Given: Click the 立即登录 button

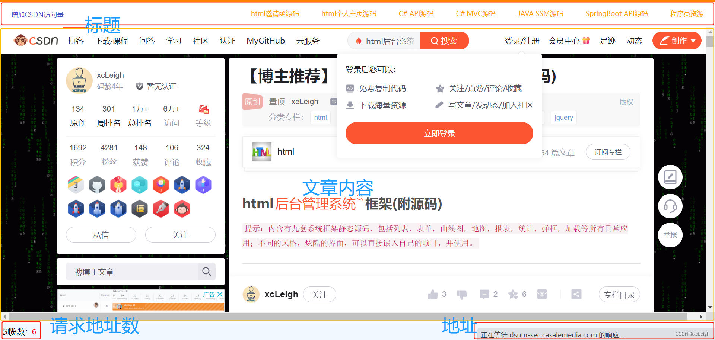Looking at the screenshot, I should [439, 133].
